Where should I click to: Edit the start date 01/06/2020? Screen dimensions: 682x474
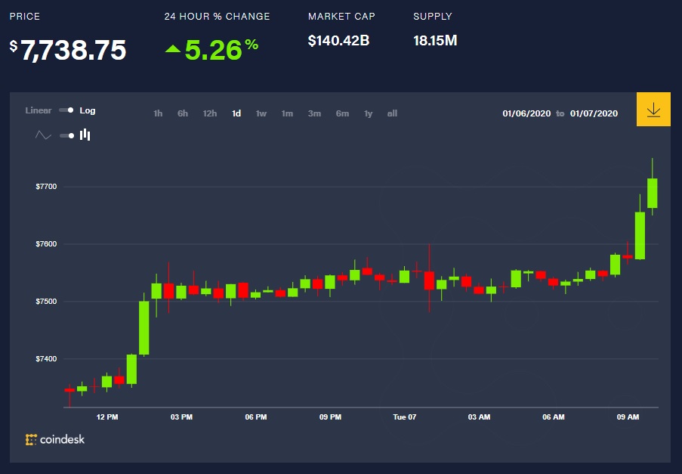(526, 113)
